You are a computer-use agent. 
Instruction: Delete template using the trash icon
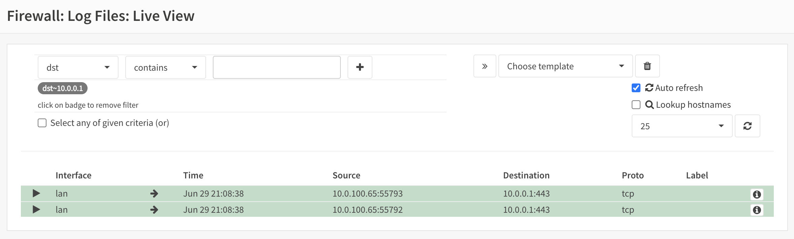[647, 66]
